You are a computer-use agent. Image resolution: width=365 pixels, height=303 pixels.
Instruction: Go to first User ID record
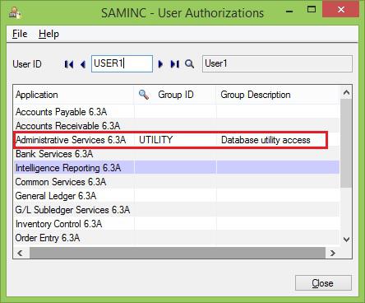click(69, 64)
